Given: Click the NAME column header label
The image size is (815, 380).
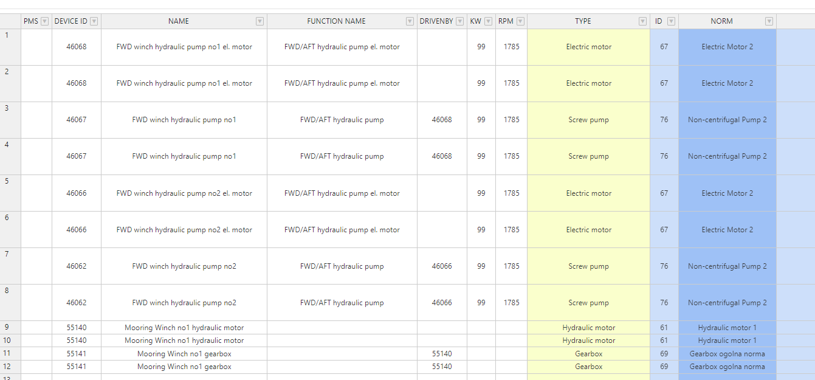Looking at the screenshot, I should pyautogui.click(x=178, y=21).
